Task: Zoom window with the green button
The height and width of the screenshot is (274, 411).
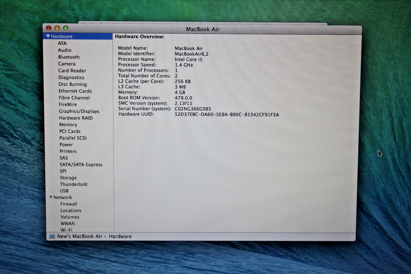Action: 66,28
